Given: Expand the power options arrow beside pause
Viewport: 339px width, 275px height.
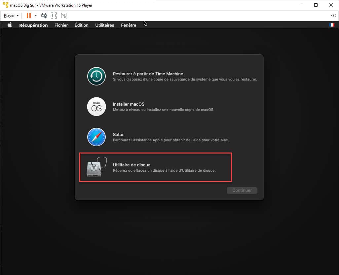Looking at the screenshot, I should pos(36,16).
